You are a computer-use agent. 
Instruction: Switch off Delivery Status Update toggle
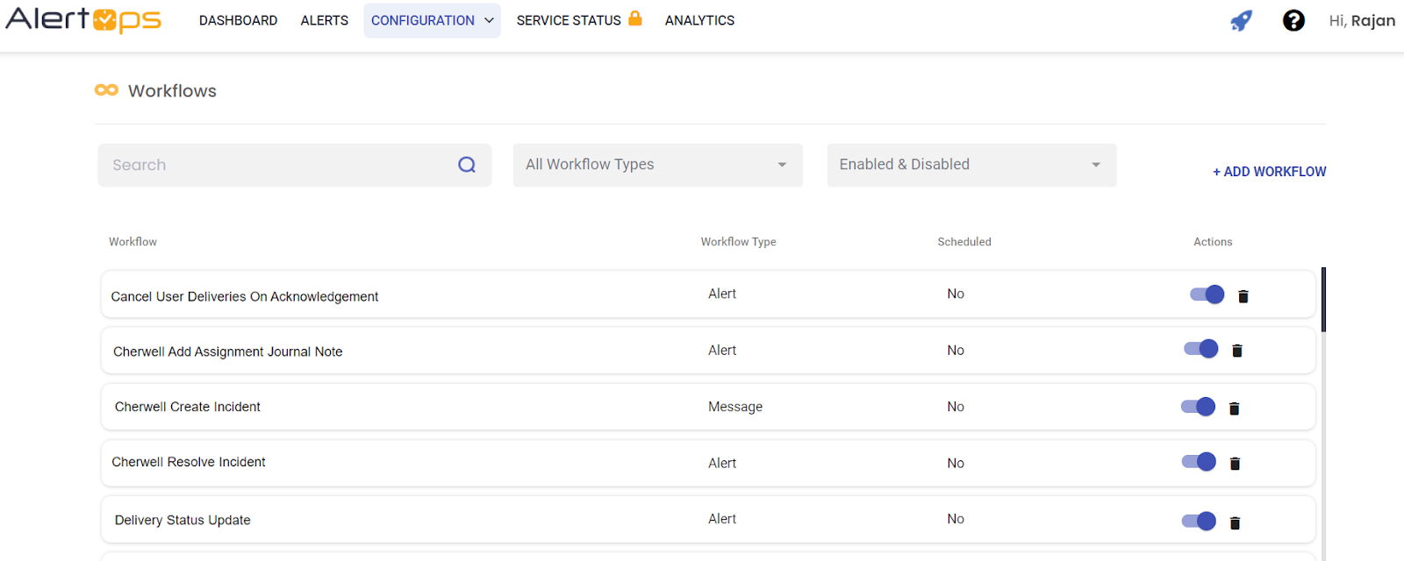point(1199,522)
